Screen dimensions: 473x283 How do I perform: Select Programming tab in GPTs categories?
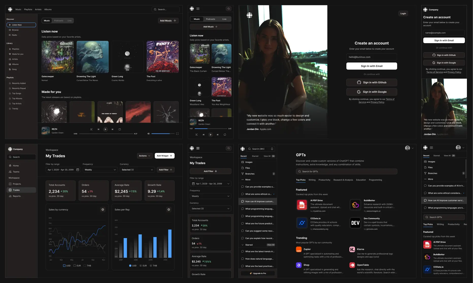(375, 180)
